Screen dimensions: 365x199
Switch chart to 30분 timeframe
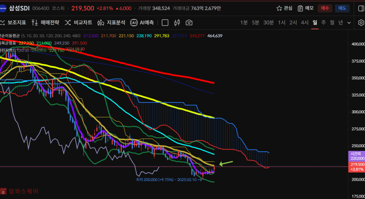[268, 23]
